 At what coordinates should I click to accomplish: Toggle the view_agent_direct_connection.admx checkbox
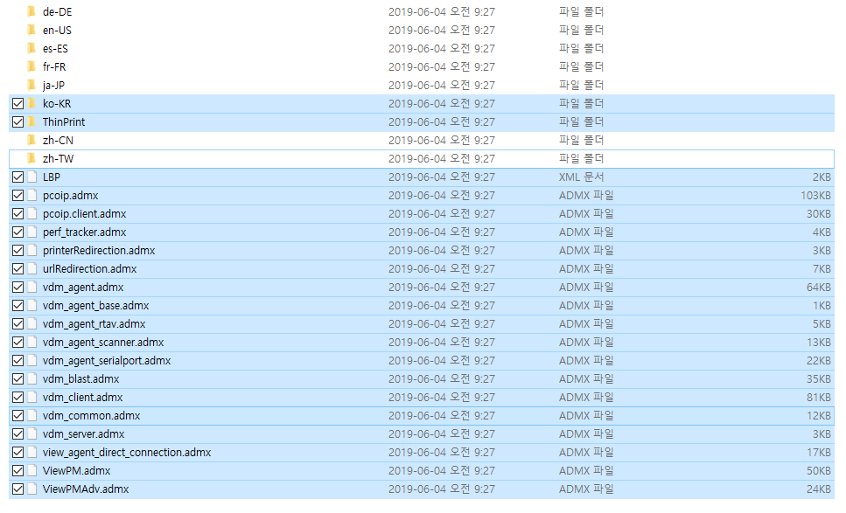[x=17, y=452]
